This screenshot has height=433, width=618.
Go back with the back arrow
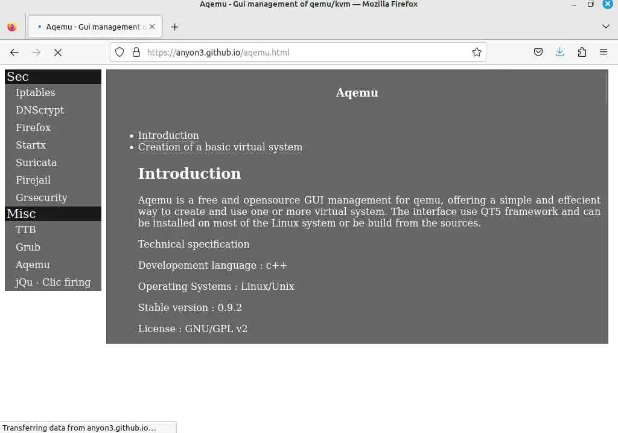[x=14, y=52]
